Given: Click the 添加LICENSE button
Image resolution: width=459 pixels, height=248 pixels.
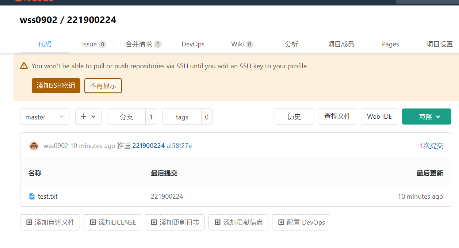Looking at the screenshot, I should pyautogui.click(x=113, y=222).
